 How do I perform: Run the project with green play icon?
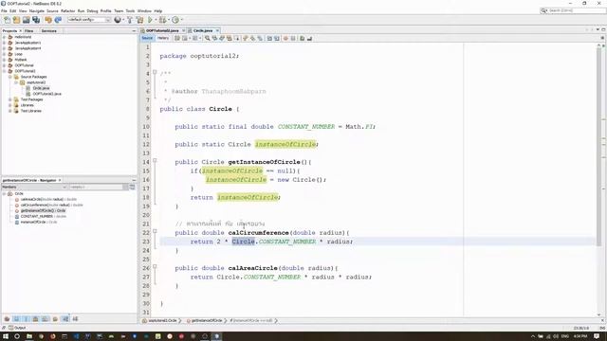pyautogui.click(x=150, y=20)
